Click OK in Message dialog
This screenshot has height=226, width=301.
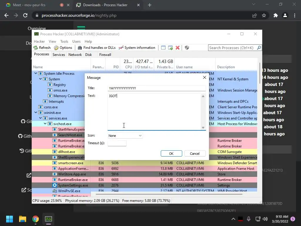(x=171, y=154)
